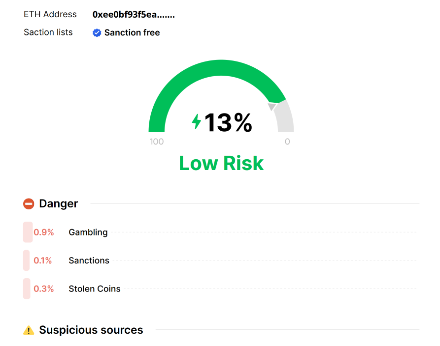Click the blue Sanction free verified badge
440x346 pixels.
point(97,33)
